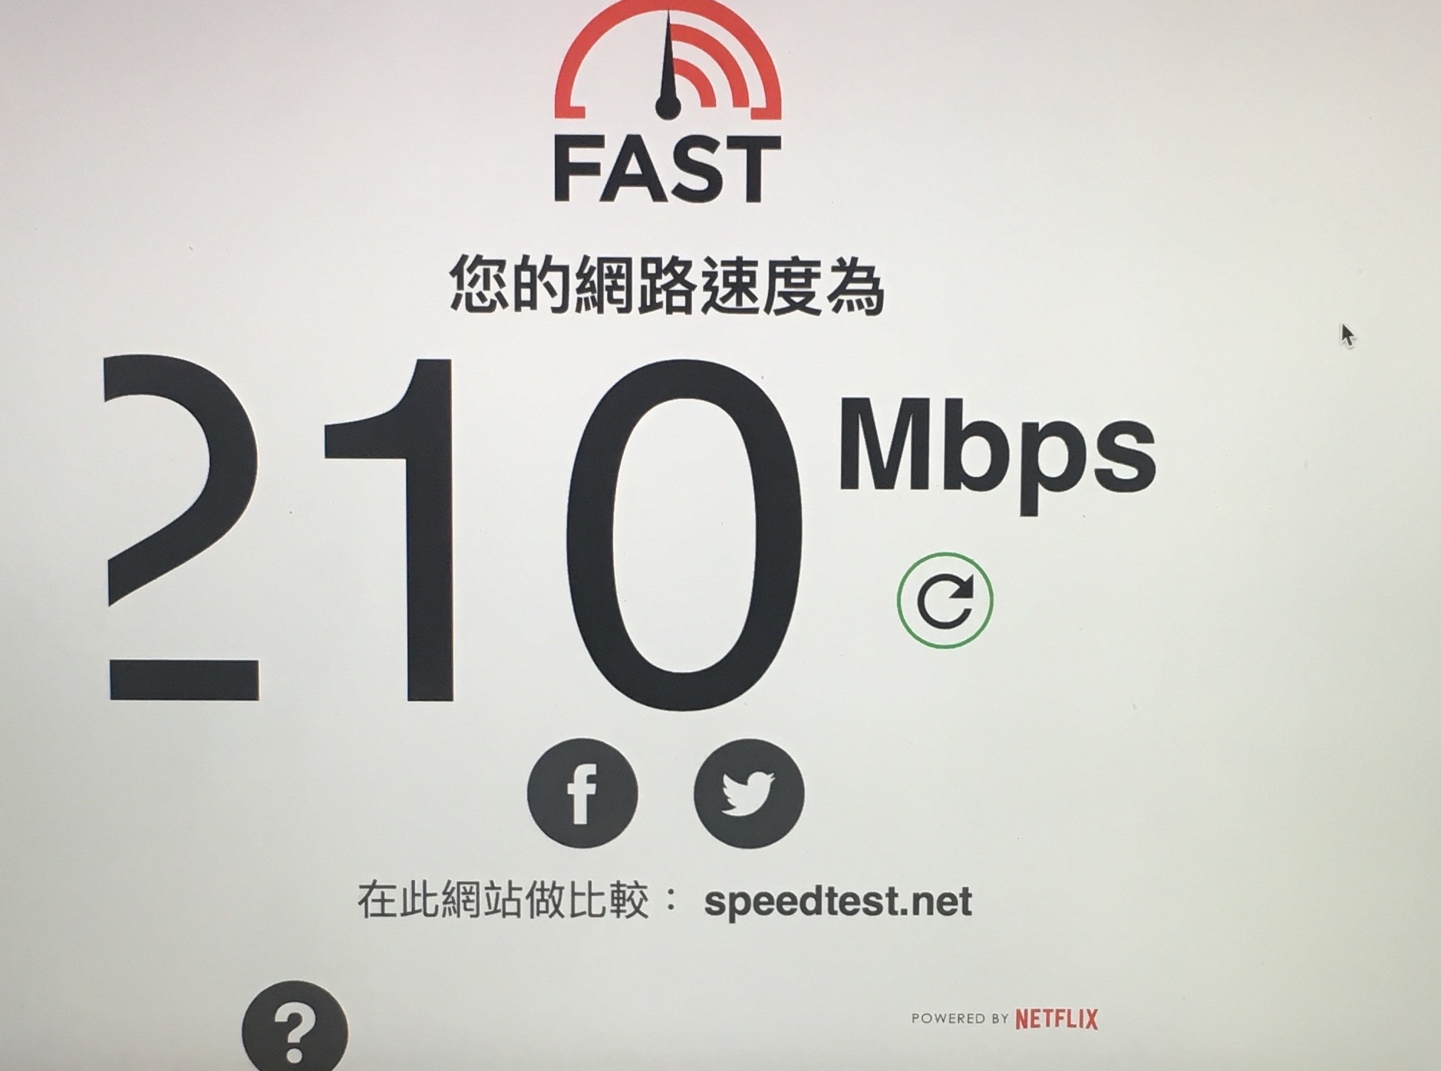Share the result via Facebook icon

coord(582,793)
